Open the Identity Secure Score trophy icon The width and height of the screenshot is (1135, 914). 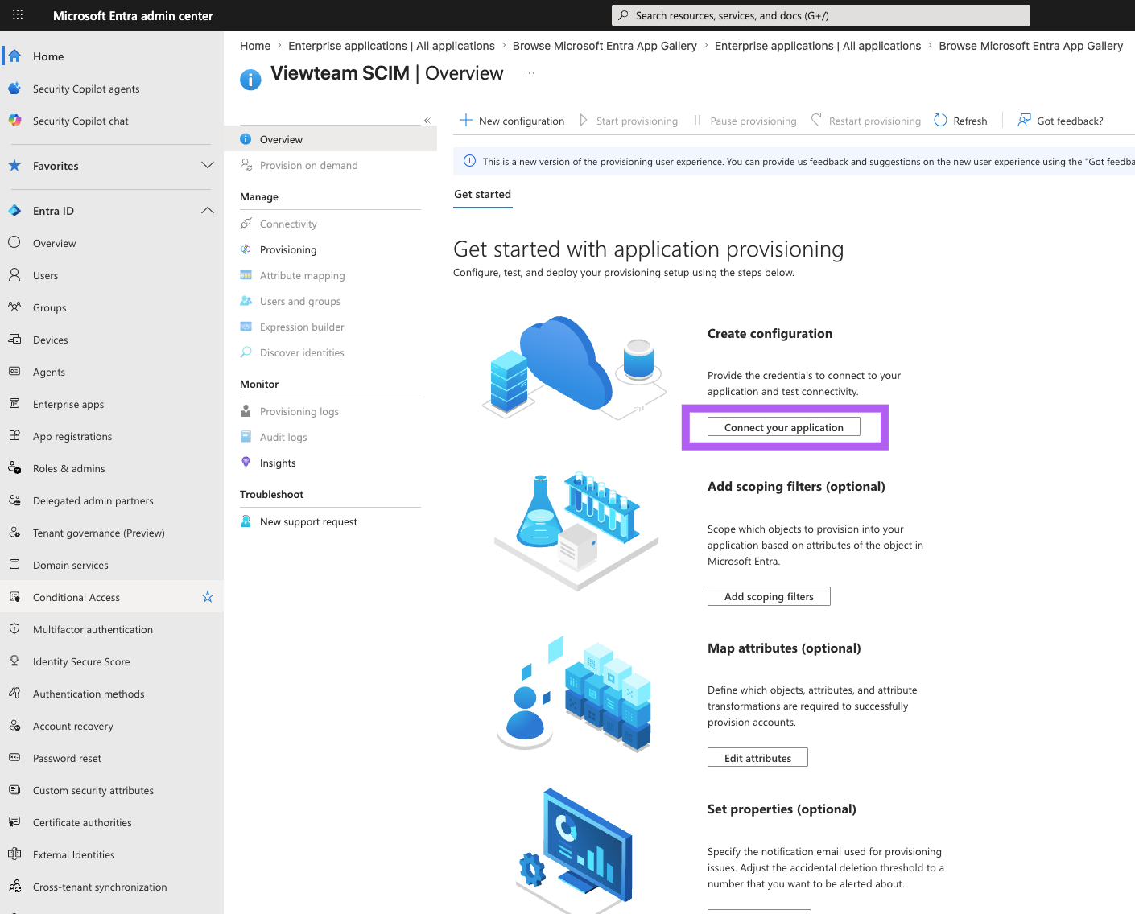[x=14, y=661]
